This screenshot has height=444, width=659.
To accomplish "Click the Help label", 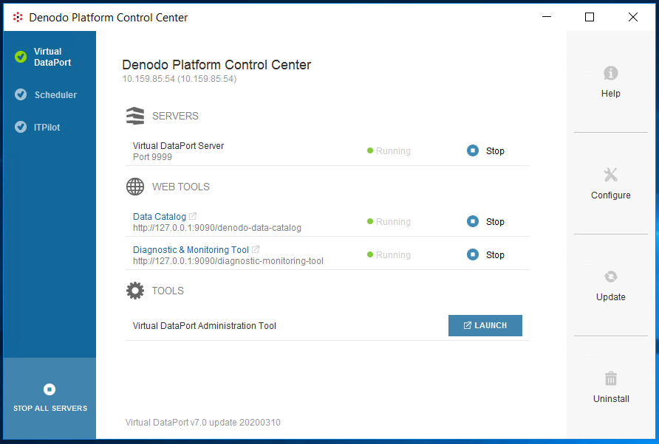I will click(x=611, y=94).
